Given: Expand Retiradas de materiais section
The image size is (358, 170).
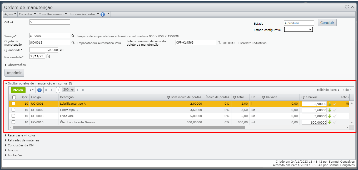Looking at the screenshot, I should pos(22,140).
